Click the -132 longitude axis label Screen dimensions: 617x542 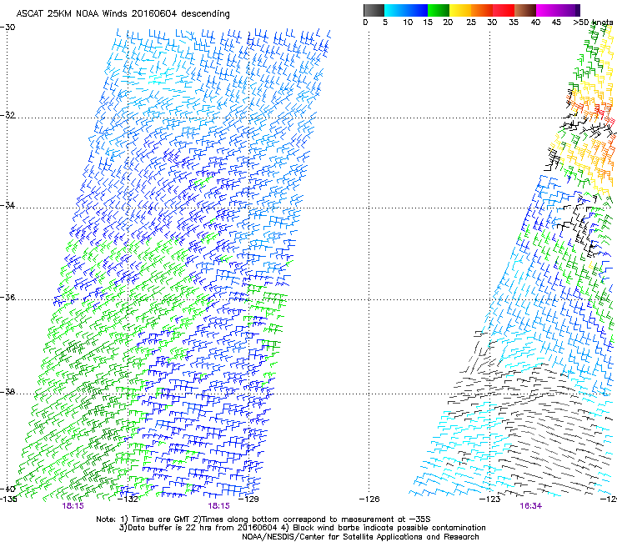128,499
